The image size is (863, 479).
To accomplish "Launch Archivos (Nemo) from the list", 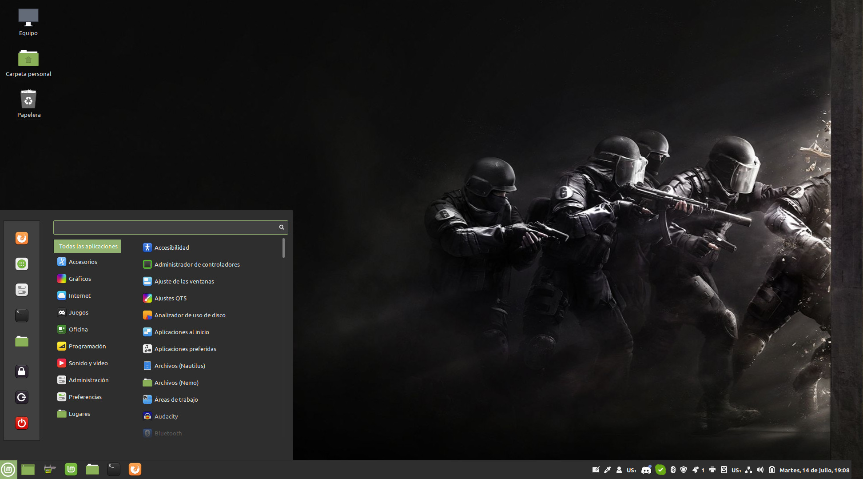I will click(x=176, y=383).
